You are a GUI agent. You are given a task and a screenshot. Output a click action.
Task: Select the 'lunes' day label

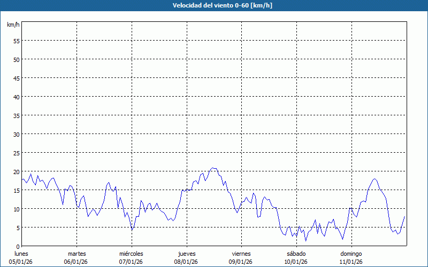[21, 253]
